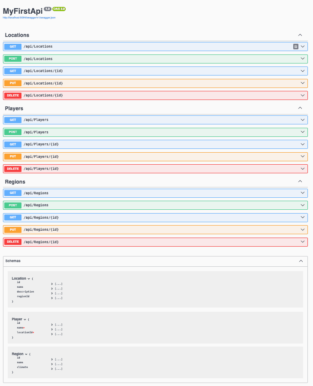313x386 pixels.
Task: Collapse the Players section
Action: 300,109
